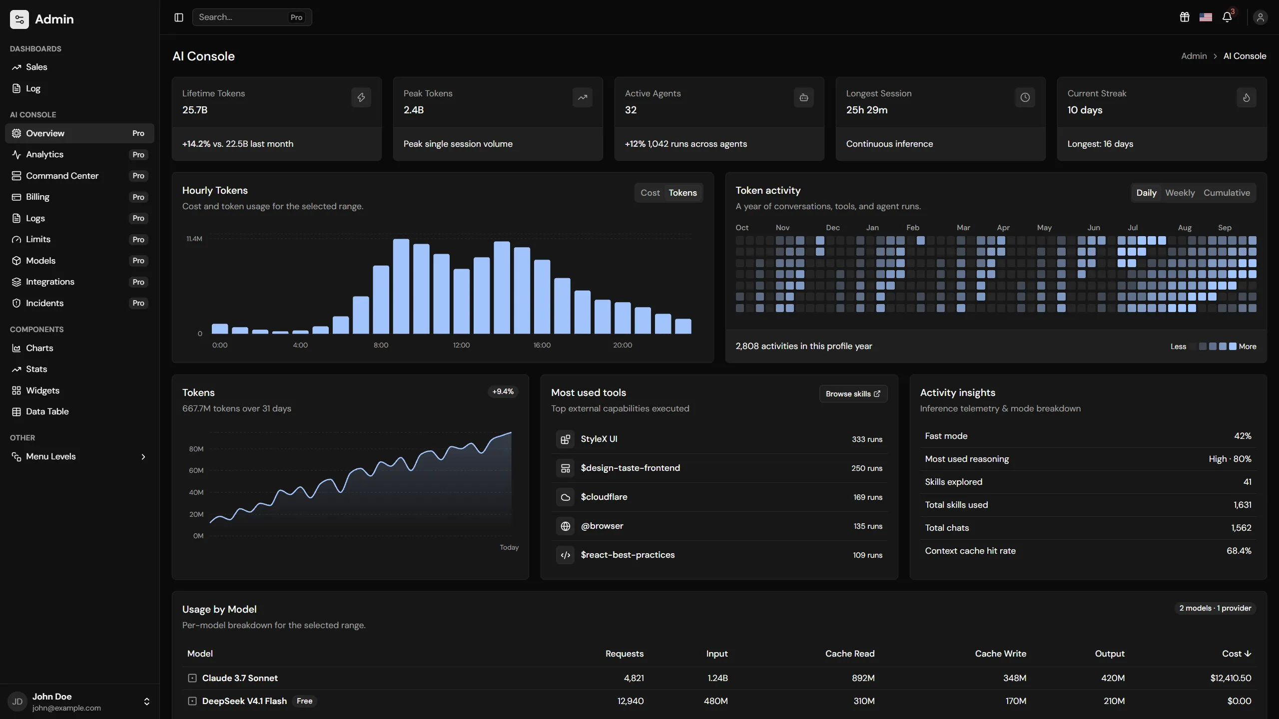Image resolution: width=1279 pixels, height=719 pixels.
Task: Click the darkest legend swatch beside Less
Action: (1193, 347)
